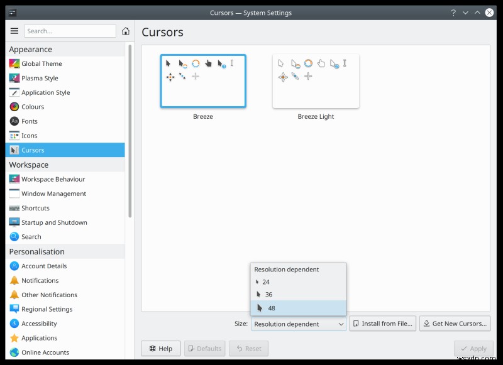Choose cursor size 24
Screen dimensions: 503x365
[298, 282]
